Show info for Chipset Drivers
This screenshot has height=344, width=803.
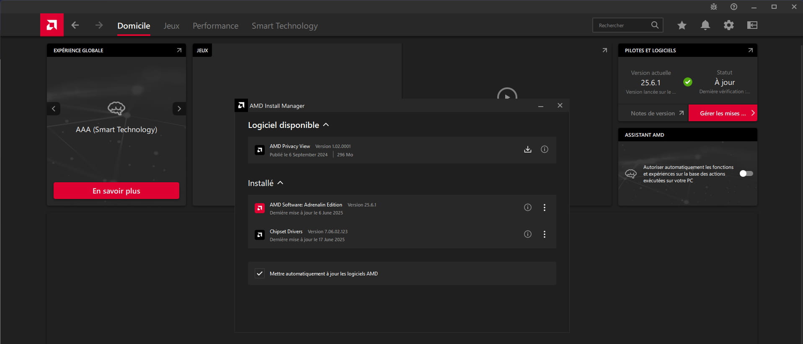coord(528,234)
